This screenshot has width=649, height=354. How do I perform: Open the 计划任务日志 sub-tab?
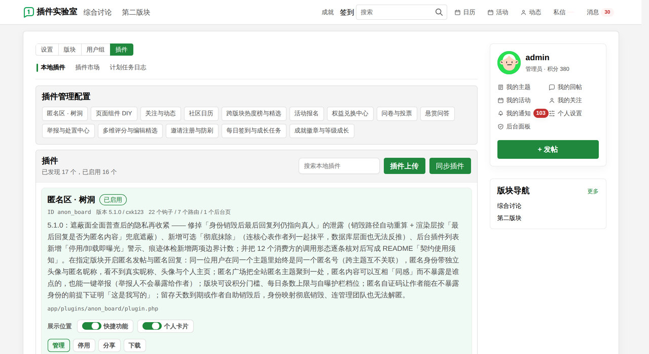pyautogui.click(x=128, y=67)
